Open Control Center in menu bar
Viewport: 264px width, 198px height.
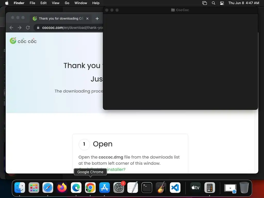point(222,3)
